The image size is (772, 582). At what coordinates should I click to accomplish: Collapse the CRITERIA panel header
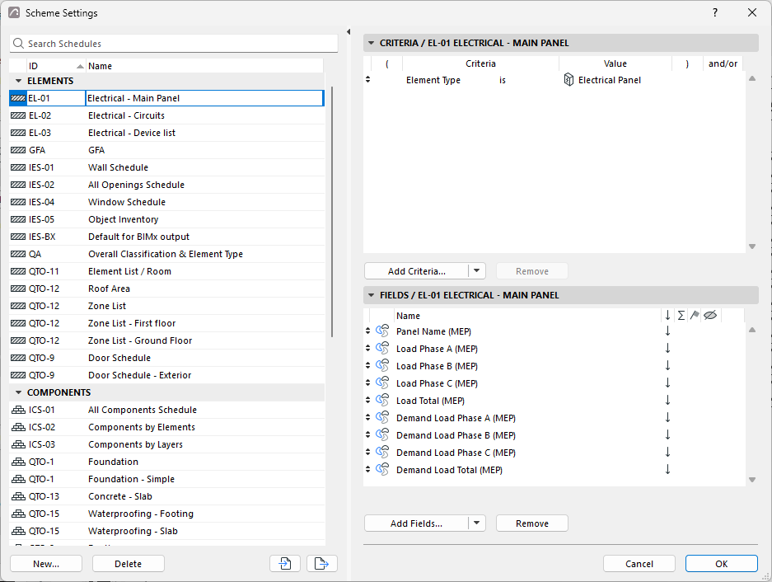pos(372,43)
